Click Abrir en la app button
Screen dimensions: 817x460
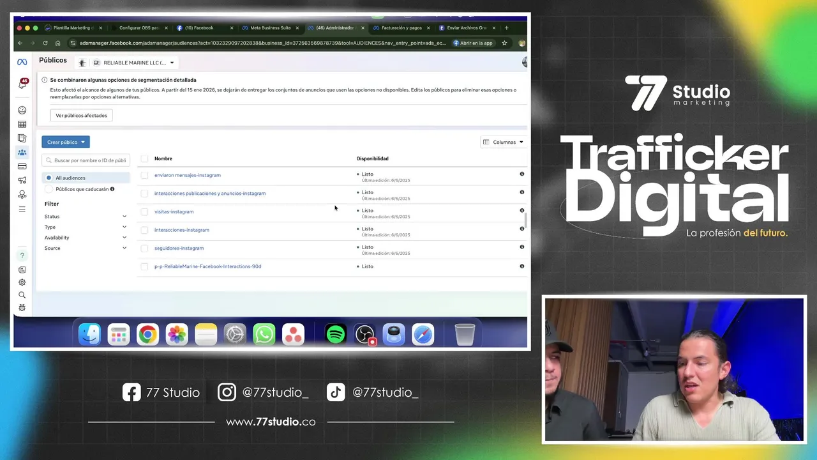[x=473, y=43]
